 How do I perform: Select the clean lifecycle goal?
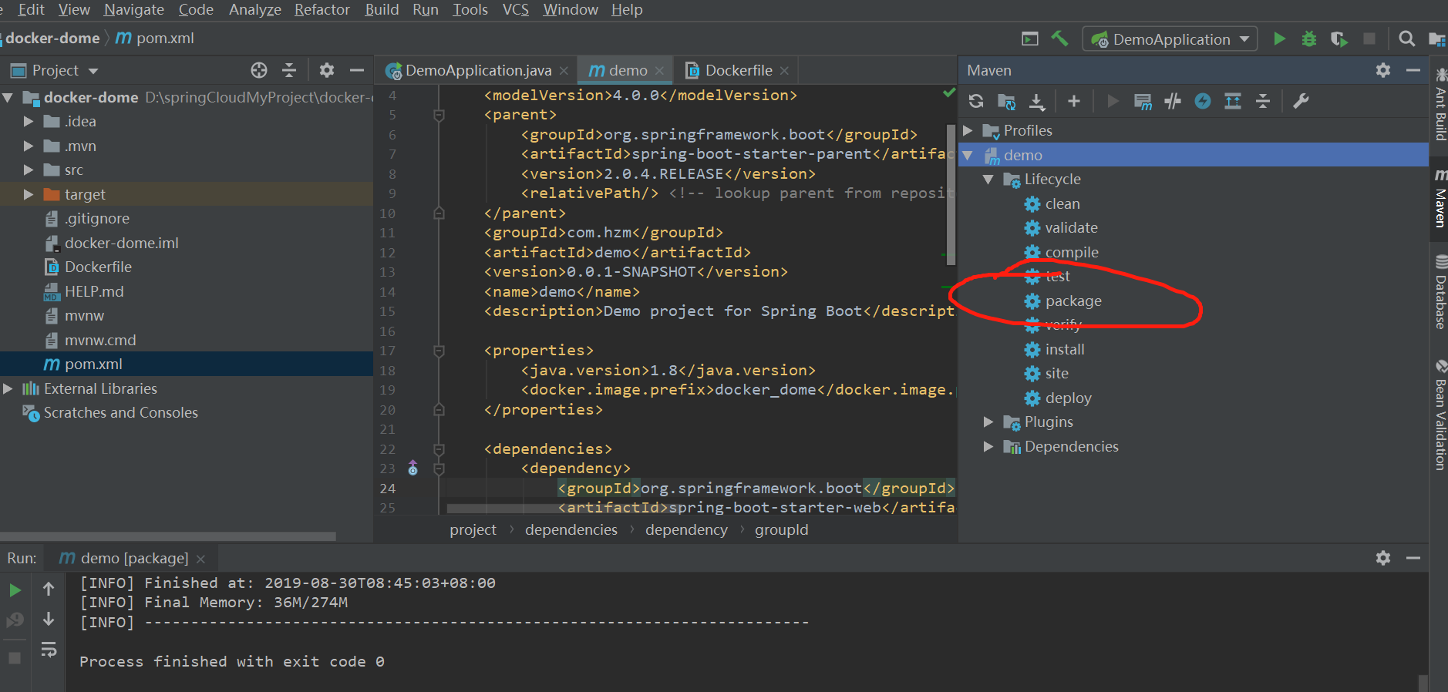1062,203
